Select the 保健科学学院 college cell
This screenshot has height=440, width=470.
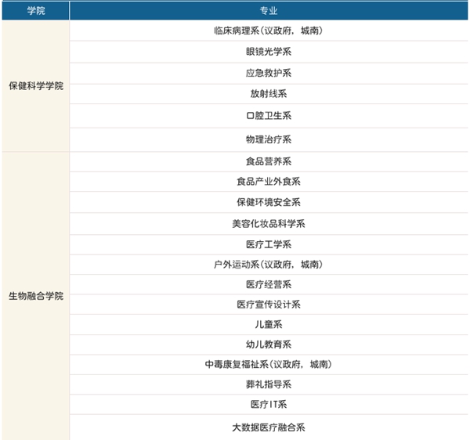pos(35,86)
